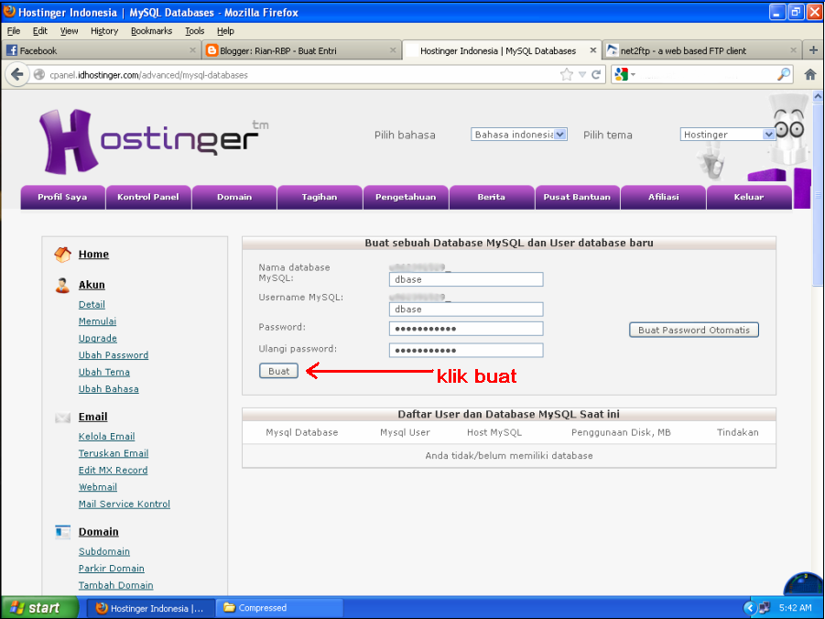
Task: Switch to Hostinger Indonesia taskbar item
Action: coord(150,608)
